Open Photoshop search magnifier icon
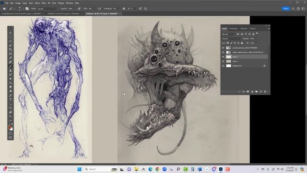This screenshot has height=173, width=307. tap(293, 9)
